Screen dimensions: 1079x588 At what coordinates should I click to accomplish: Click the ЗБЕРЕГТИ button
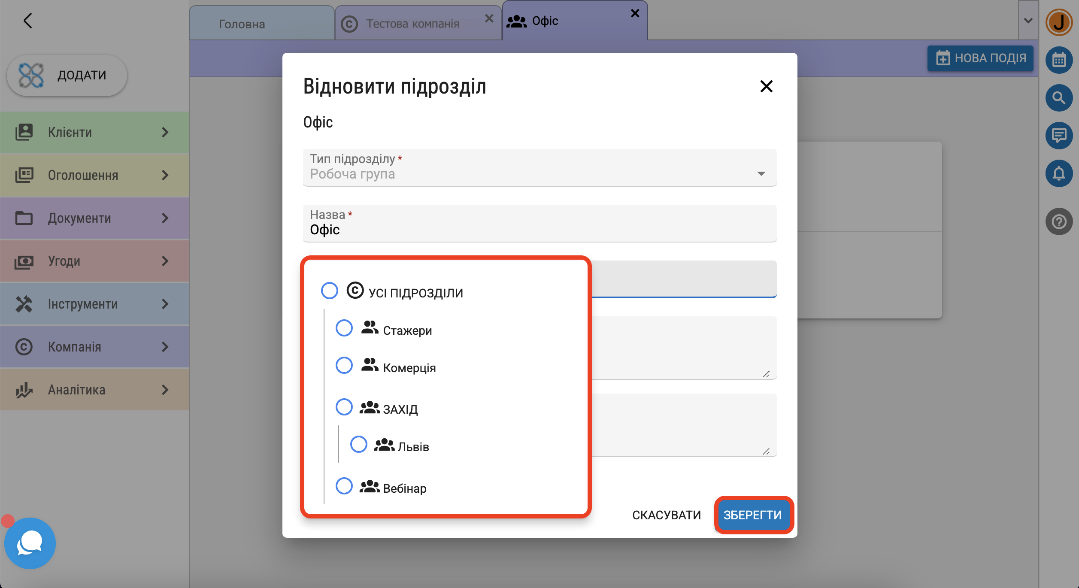click(753, 515)
